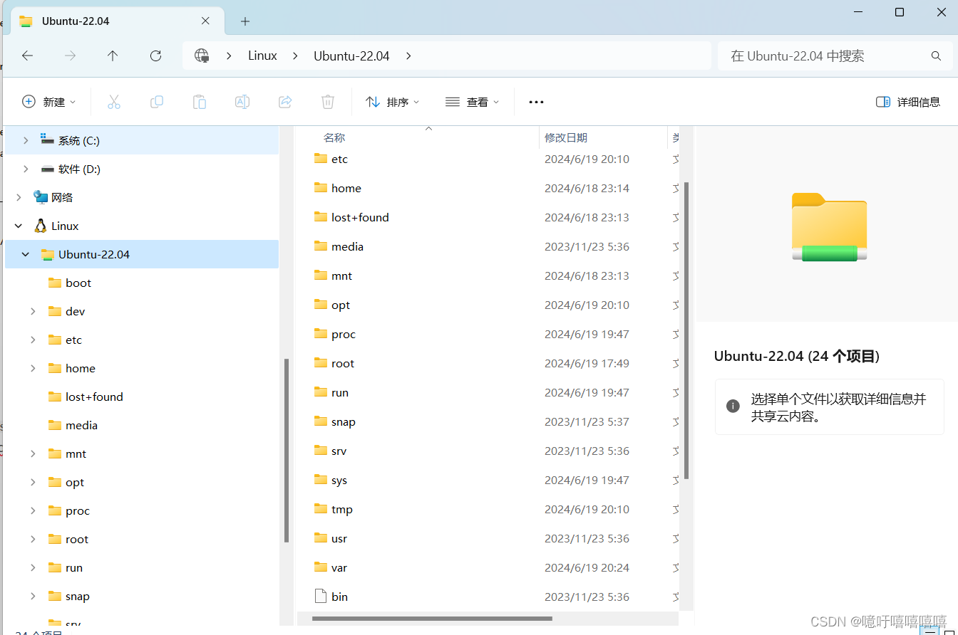
Task: Click chevron after Ubuntu-22.04 in address bar
Action: pyautogui.click(x=408, y=56)
